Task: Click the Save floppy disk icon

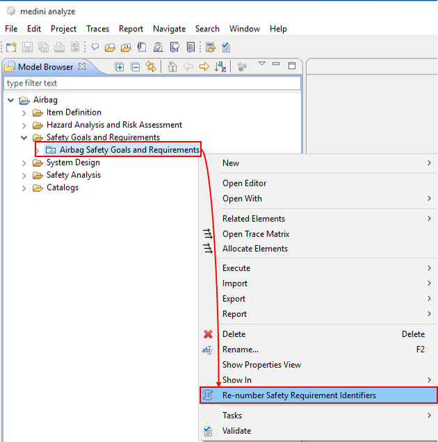Action: [27, 47]
